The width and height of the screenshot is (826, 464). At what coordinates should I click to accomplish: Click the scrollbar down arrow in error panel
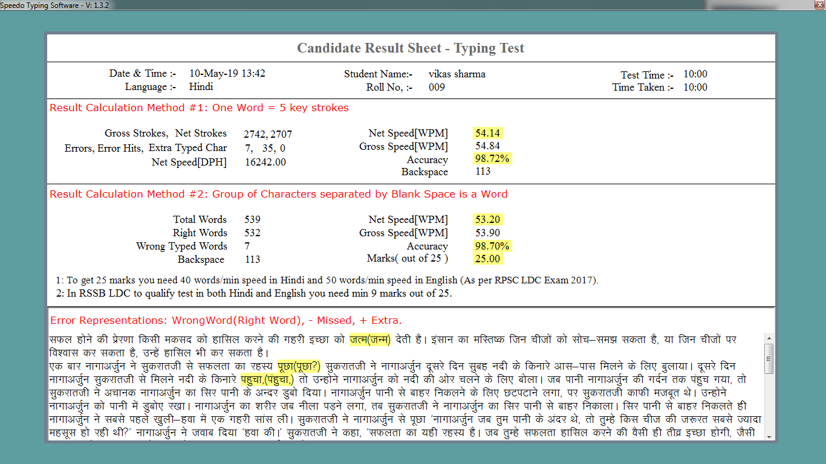tap(770, 437)
